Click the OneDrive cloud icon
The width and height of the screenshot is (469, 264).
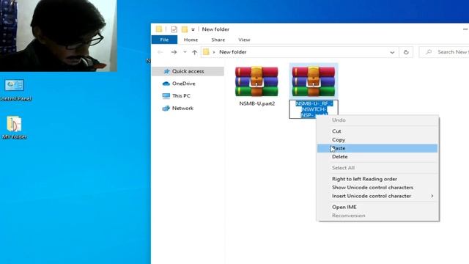coord(166,84)
